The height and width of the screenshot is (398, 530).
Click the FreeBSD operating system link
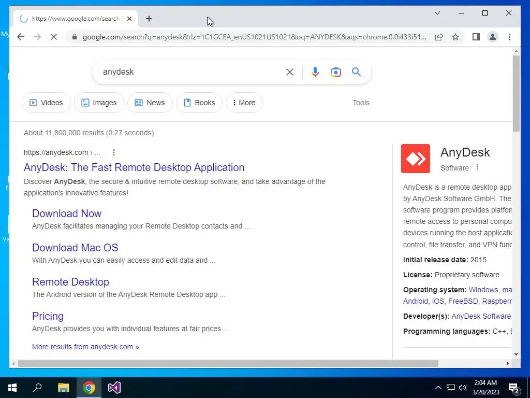(x=463, y=301)
